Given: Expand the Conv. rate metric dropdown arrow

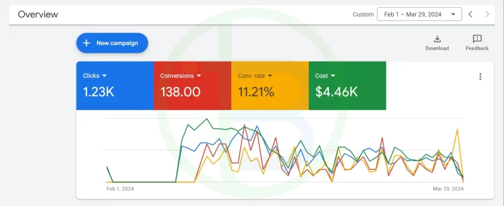Looking at the screenshot, I should click(x=270, y=76).
